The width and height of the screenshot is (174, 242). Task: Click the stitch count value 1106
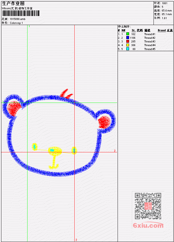[x=132, y=38]
